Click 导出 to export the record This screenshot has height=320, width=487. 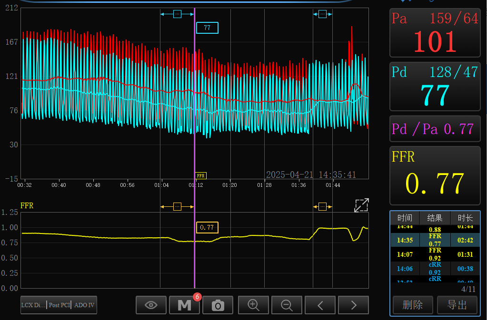pos(457,305)
